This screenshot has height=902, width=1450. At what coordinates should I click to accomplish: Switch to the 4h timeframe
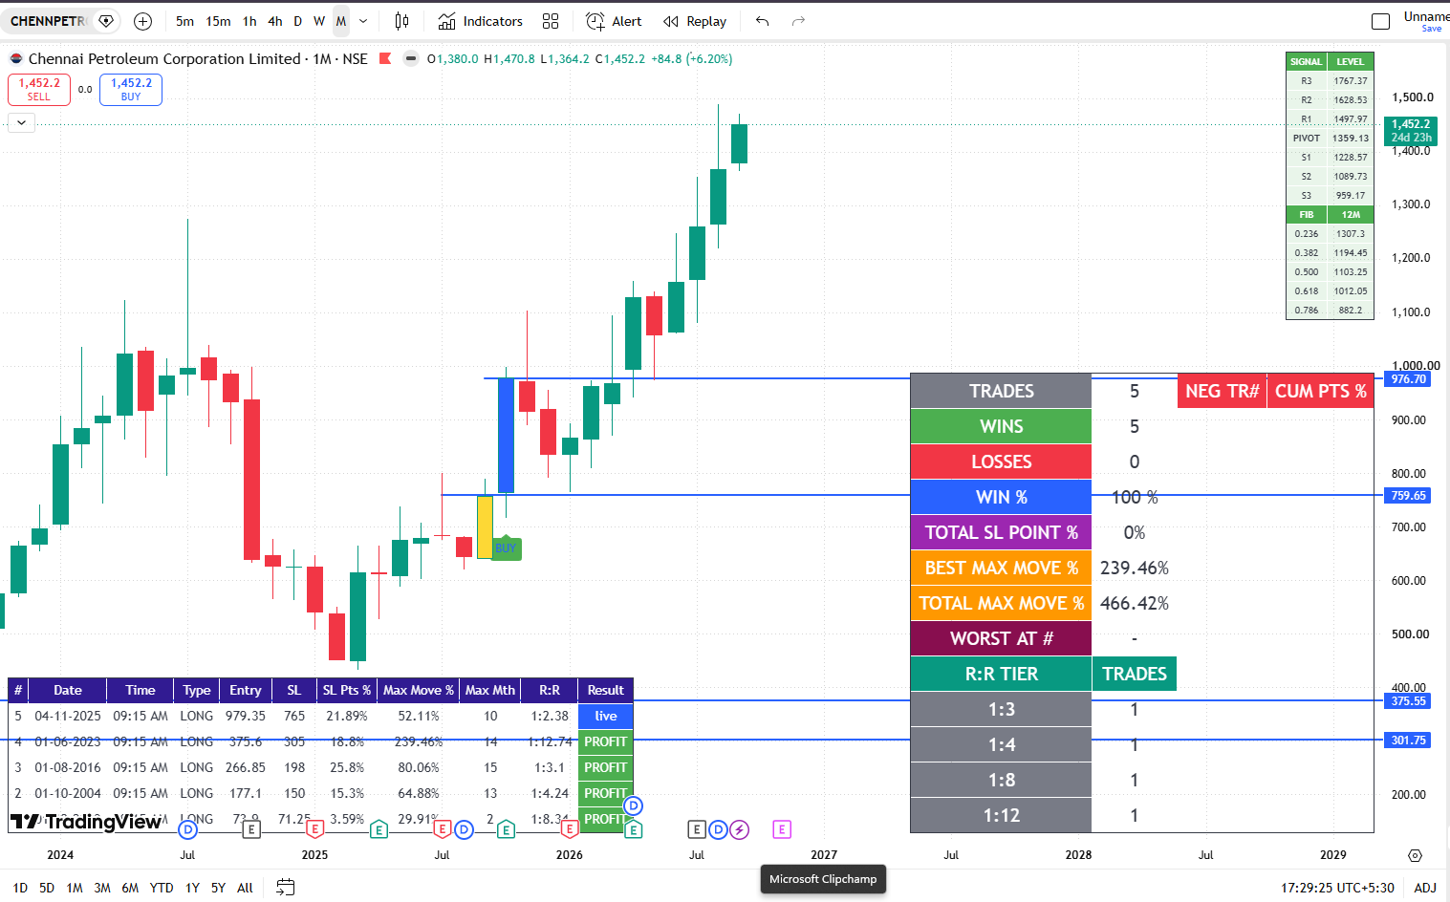[275, 21]
